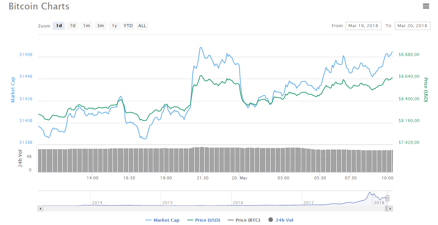Click the $138B market cap axis label
The image size is (438, 225).
point(26,143)
